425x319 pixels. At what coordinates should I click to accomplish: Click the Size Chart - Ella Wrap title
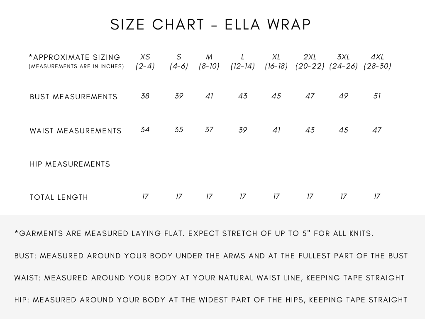pyautogui.click(x=210, y=25)
